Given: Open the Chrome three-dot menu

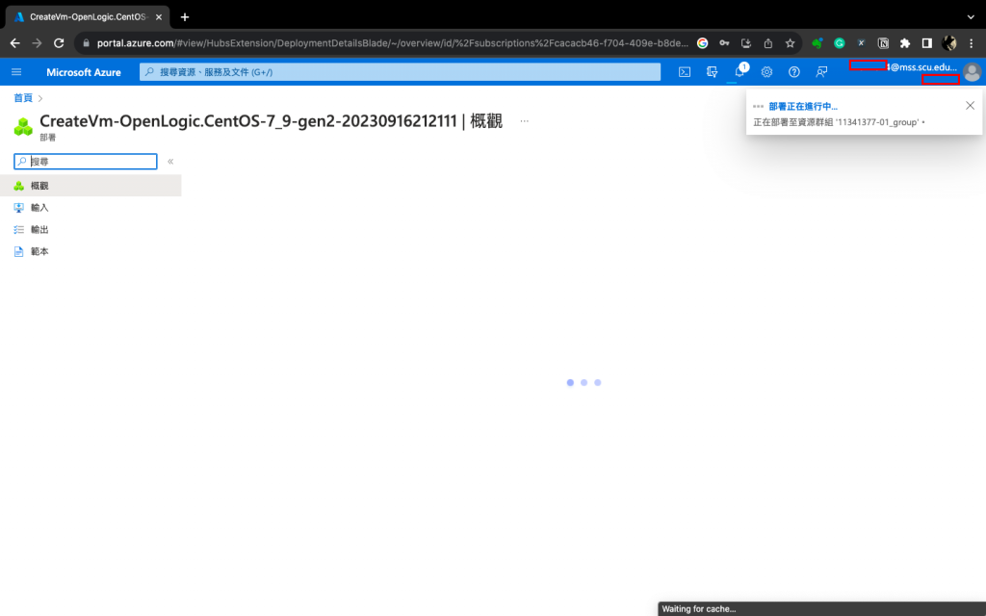Looking at the screenshot, I should click(972, 43).
